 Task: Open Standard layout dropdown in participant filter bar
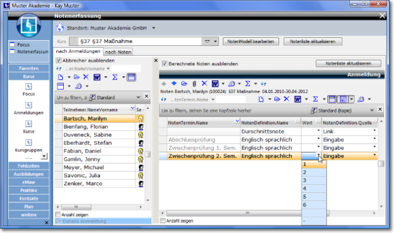(x=138, y=97)
